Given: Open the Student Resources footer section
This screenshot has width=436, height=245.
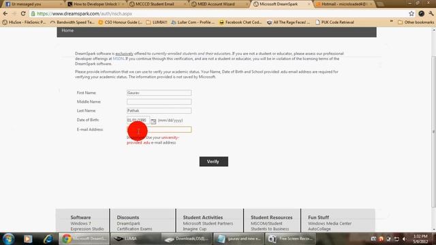Looking at the screenshot, I should pos(271,217).
